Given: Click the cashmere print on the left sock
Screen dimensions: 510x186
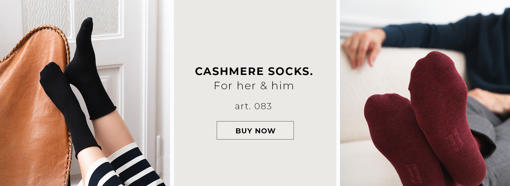Looking at the screenshot, I should click(414, 174).
